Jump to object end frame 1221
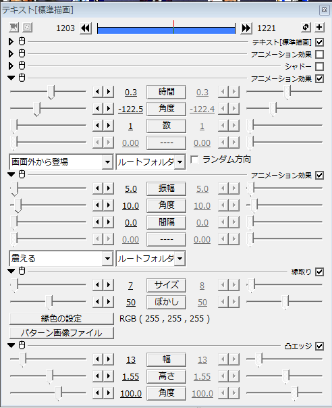Viewport: 332px width, 408px height. pos(246,28)
